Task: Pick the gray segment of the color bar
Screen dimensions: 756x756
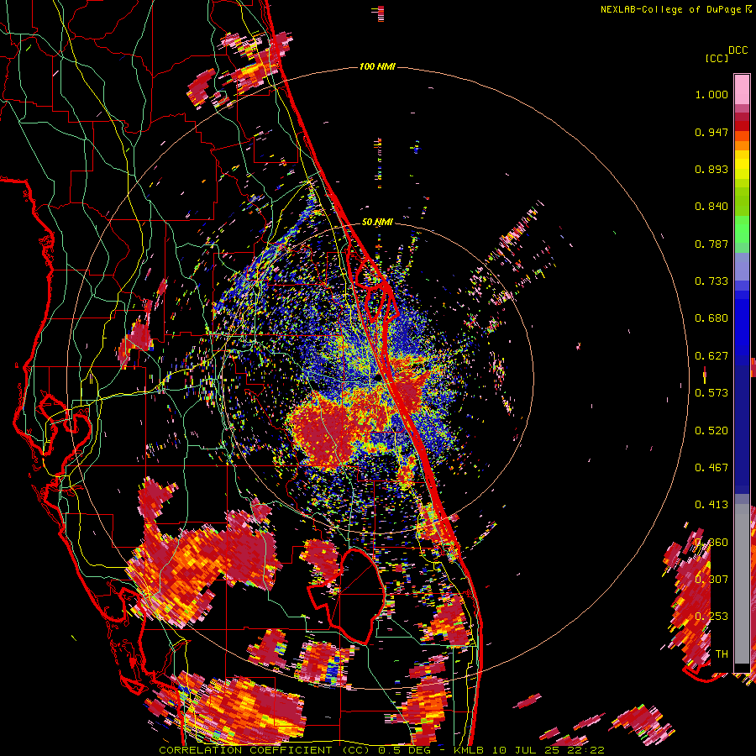Action: point(742,584)
